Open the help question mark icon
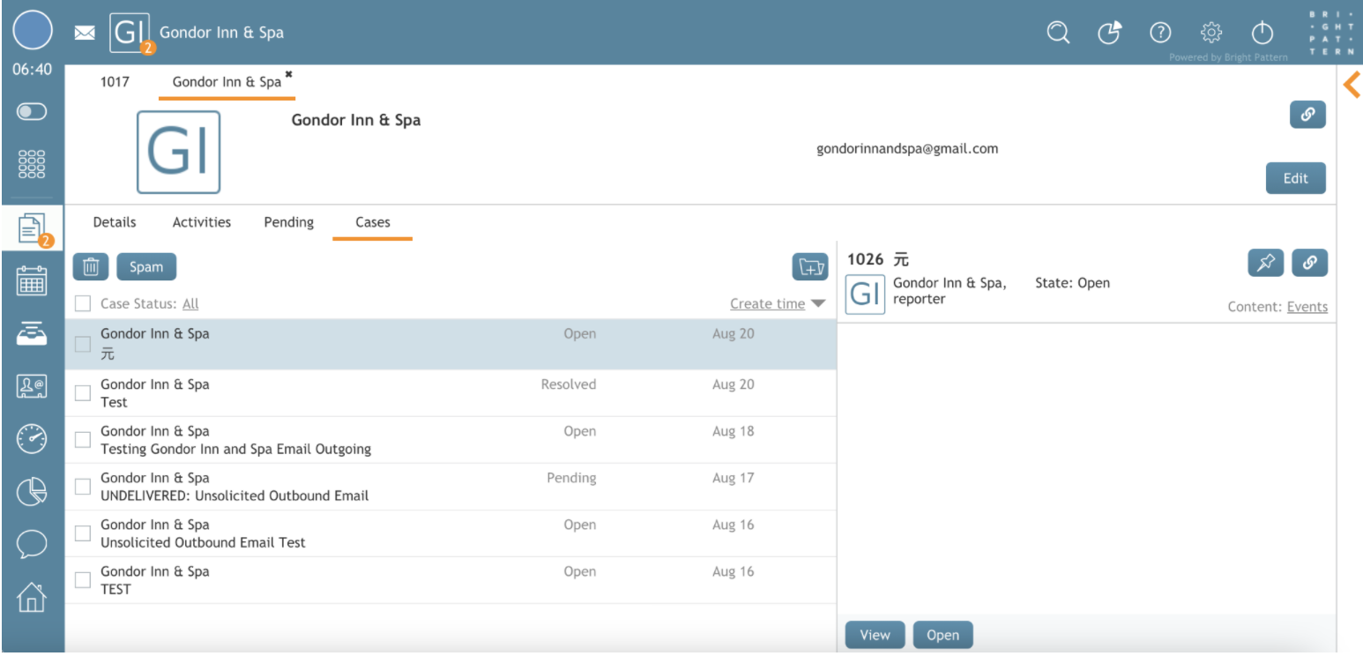The image size is (1363, 656). click(1160, 33)
